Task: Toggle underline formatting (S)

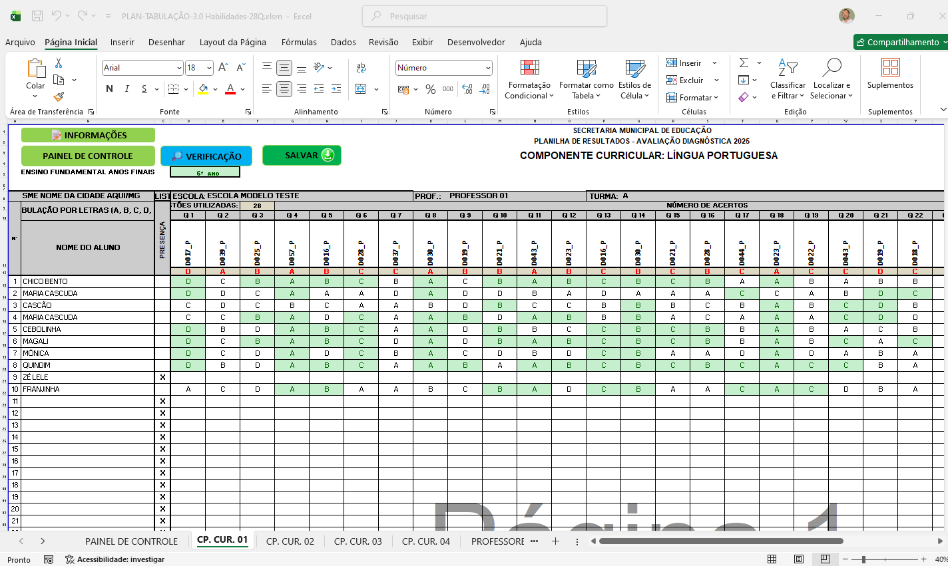Action: point(144,88)
